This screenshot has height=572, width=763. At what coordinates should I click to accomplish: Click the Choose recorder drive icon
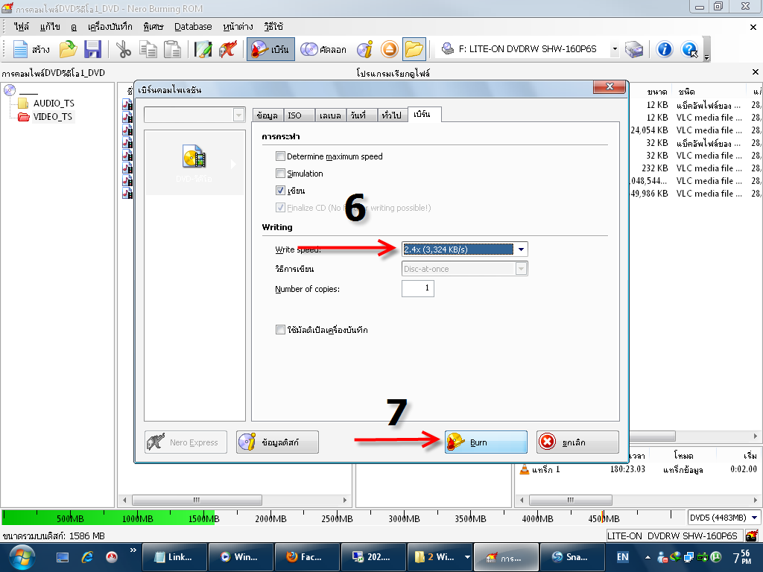(633, 49)
